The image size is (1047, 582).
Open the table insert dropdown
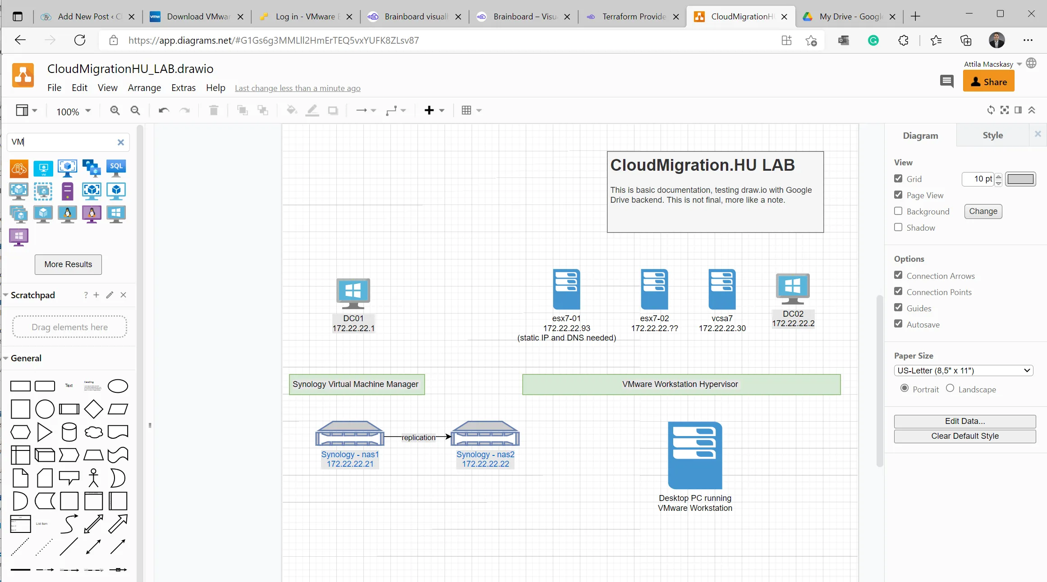pyautogui.click(x=472, y=110)
